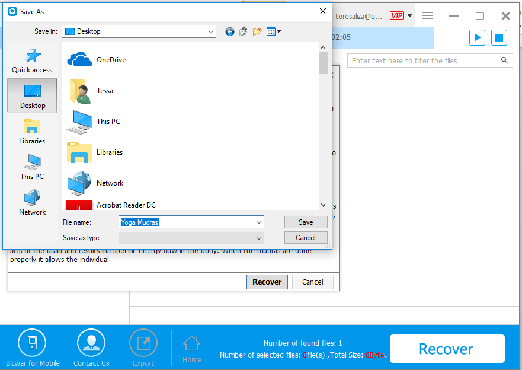Select This PC in the places sidebar
The image size is (522, 370).
pyautogui.click(x=32, y=167)
